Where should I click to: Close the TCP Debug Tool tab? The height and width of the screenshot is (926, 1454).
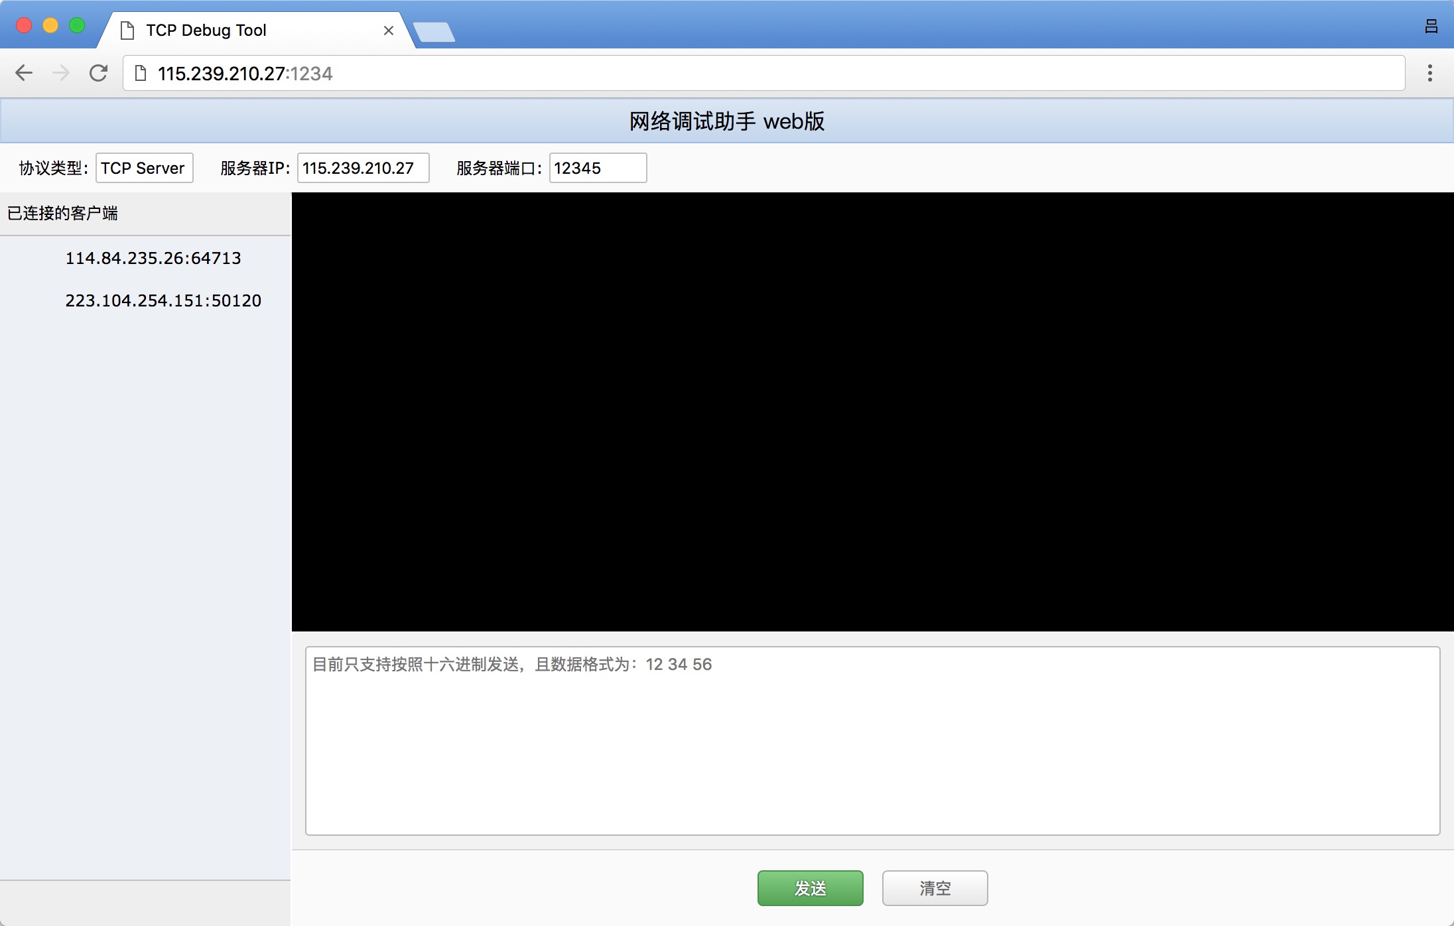(389, 31)
